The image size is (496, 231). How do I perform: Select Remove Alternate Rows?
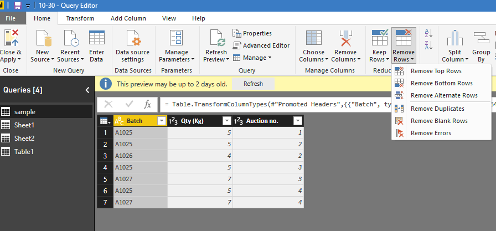click(441, 95)
